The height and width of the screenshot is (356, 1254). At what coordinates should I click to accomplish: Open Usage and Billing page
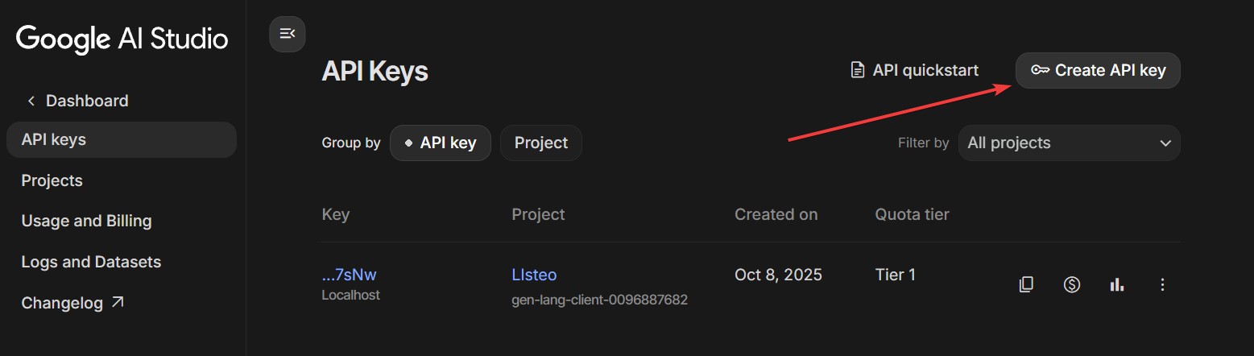[86, 221]
